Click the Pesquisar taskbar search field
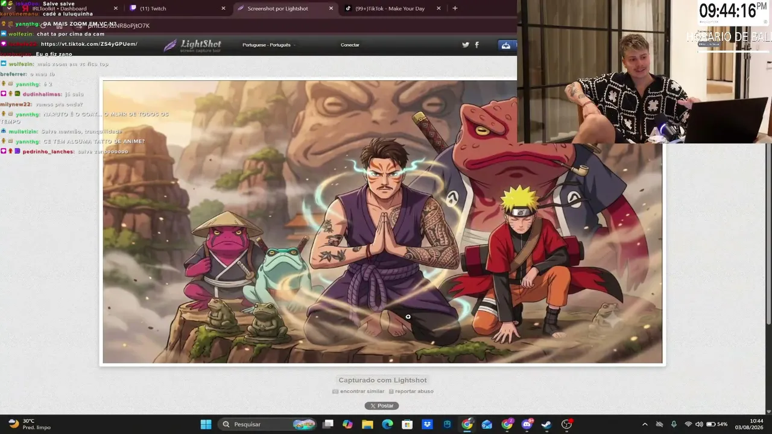 pos(267,424)
